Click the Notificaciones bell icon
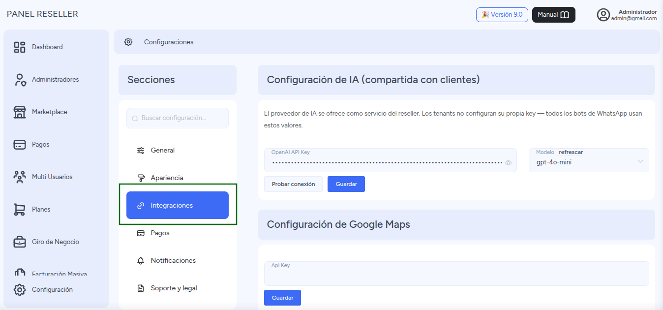Viewport: 663px width, 310px height. click(x=141, y=261)
